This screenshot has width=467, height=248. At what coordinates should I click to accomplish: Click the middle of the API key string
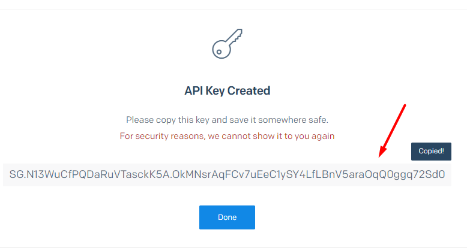[x=227, y=175]
